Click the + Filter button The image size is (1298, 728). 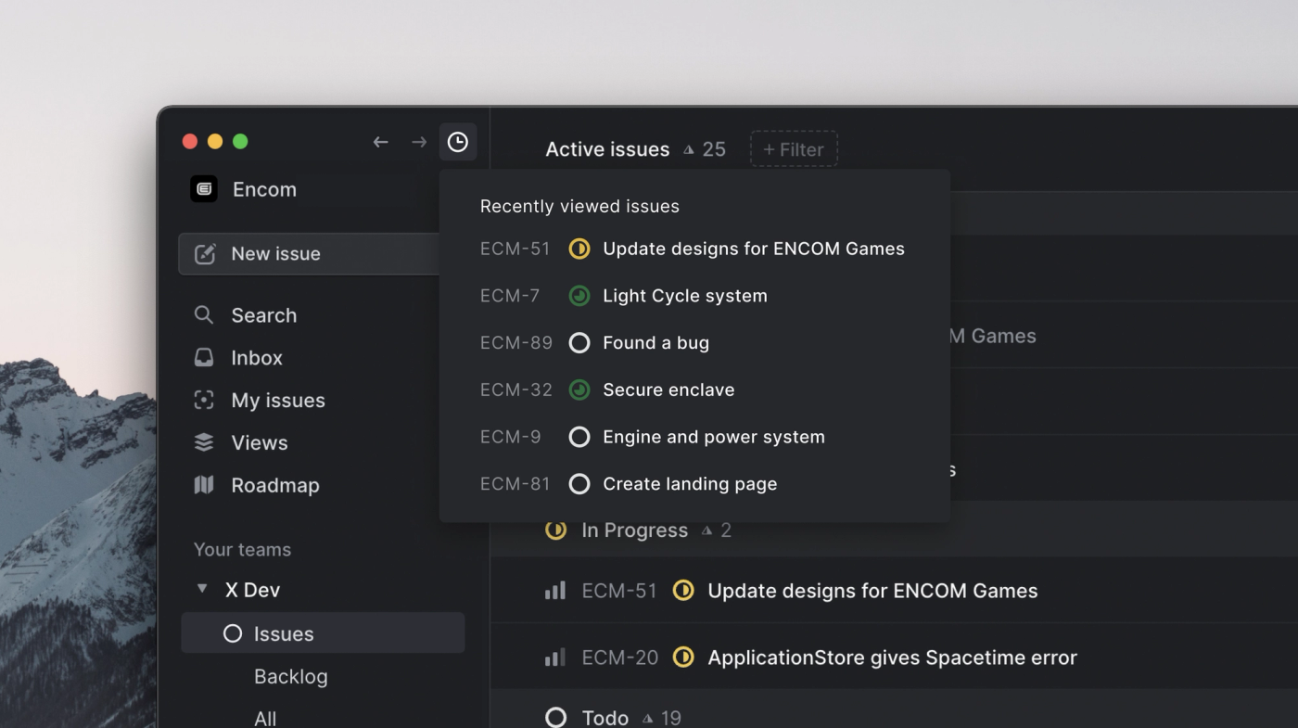coord(793,148)
